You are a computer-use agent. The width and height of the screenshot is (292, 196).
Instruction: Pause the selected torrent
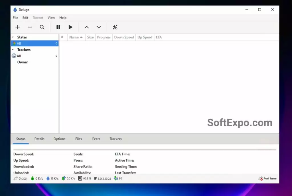pos(58,27)
